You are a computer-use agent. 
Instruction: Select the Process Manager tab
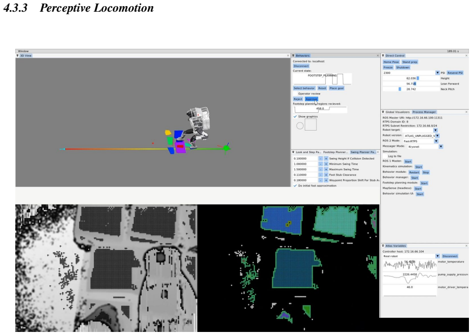click(x=424, y=112)
